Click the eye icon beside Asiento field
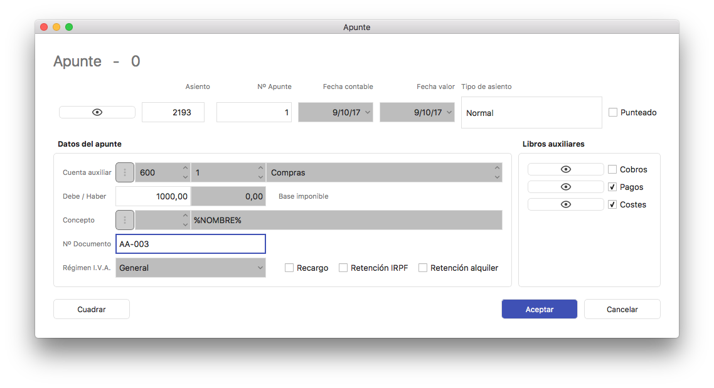Screen dimensions: 714x388 click(x=97, y=112)
